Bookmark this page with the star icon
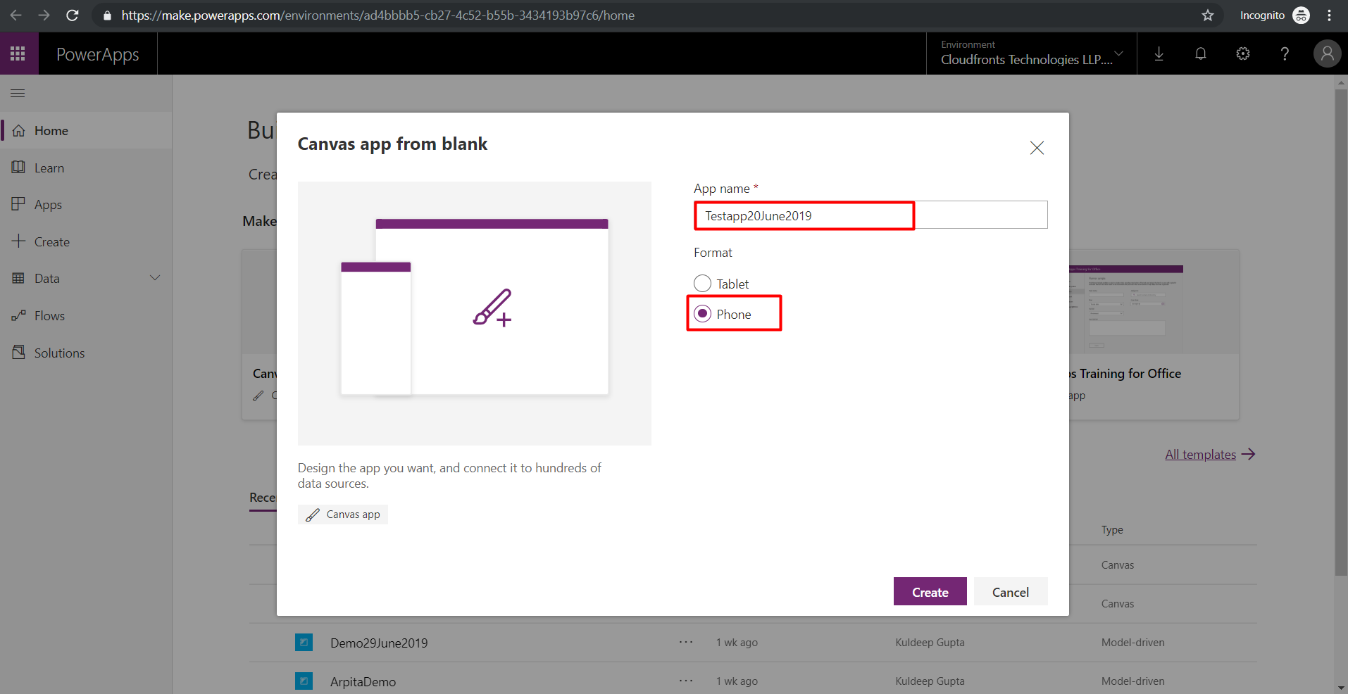Screen dimensions: 1348x694 1208,15
